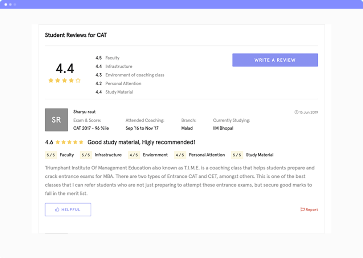The width and height of the screenshot is (363, 258).
Task: Click the Malad branch value
Action: 187,128
